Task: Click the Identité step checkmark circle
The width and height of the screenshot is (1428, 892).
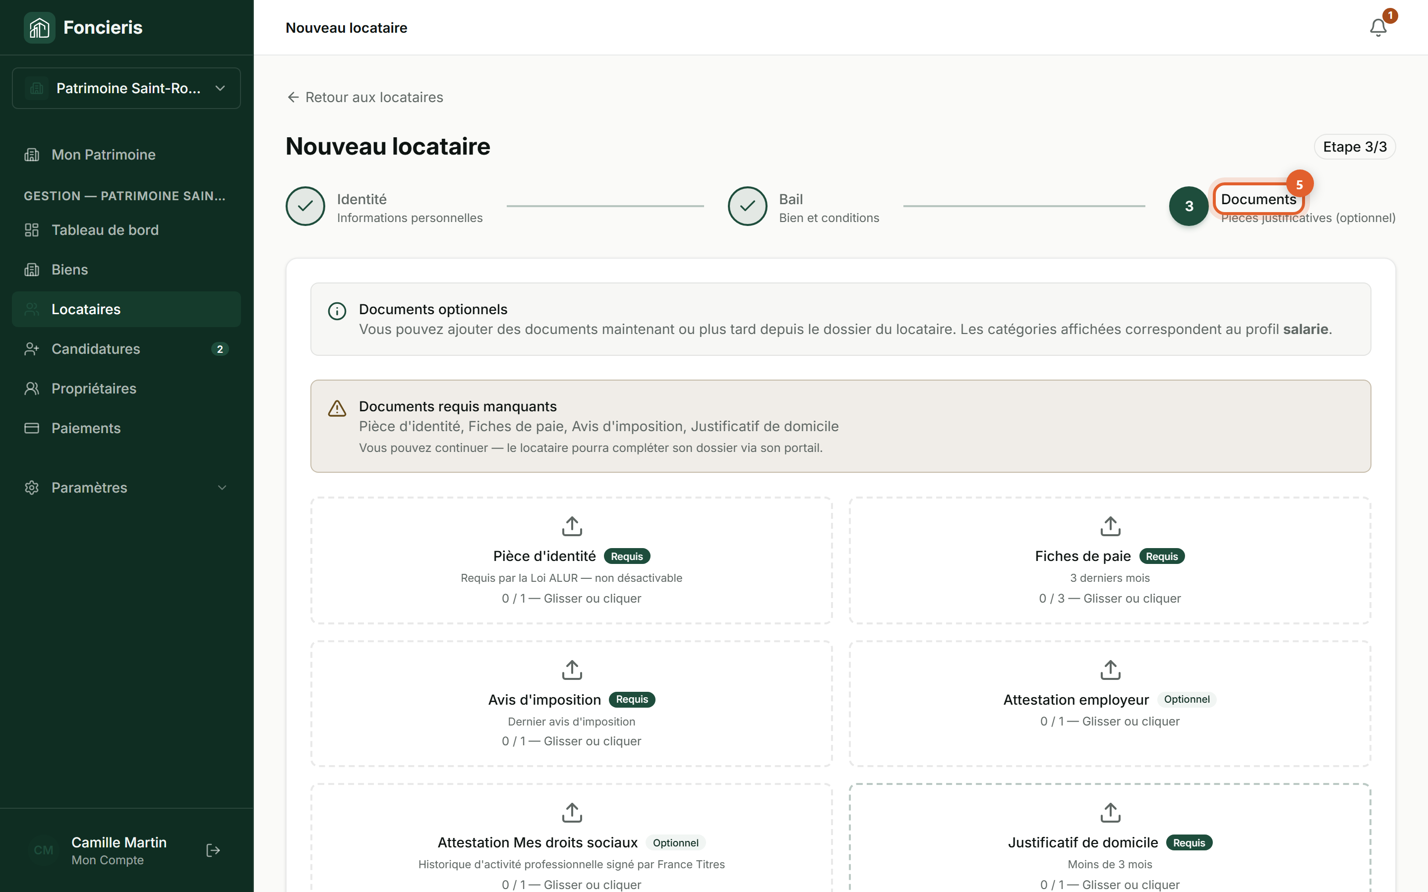Action: [305, 206]
